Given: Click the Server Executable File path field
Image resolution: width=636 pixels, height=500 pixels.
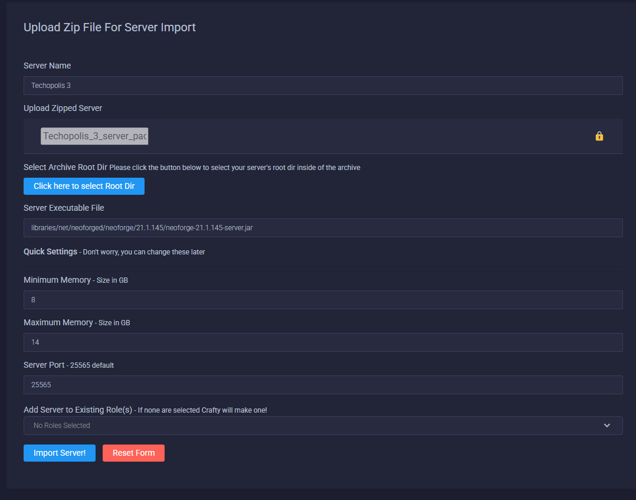Looking at the screenshot, I should (323, 228).
